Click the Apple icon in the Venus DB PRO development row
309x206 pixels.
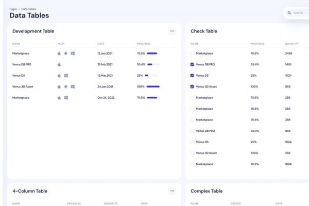click(59, 64)
